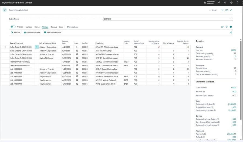Open Adatum Corporation link in first row
243x142 pixels.
[48, 47]
